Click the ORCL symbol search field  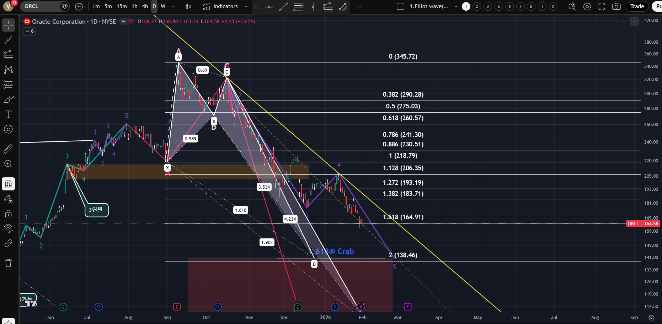[x=39, y=6]
